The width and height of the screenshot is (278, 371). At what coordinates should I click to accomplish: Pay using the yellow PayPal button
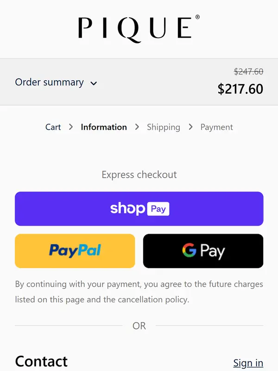click(75, 251)
